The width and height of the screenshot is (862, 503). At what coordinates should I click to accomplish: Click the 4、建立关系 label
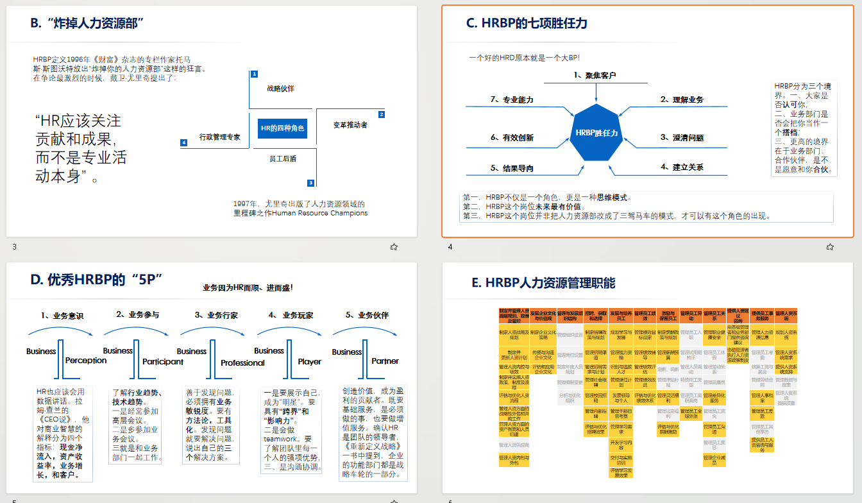(x=682, y=167)
